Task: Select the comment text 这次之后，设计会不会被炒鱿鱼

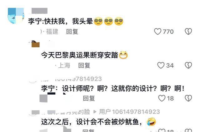Action: [x=92, y=122]
